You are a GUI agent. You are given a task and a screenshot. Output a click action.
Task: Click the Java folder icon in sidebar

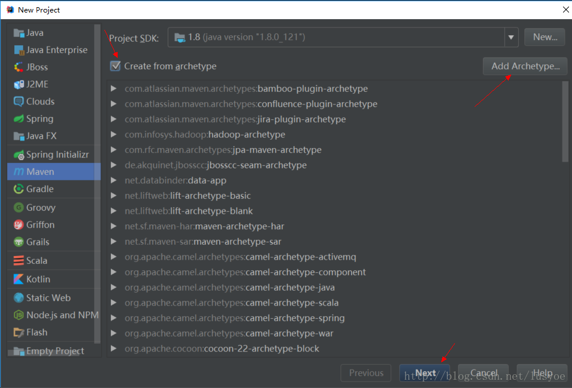point(19,33)
